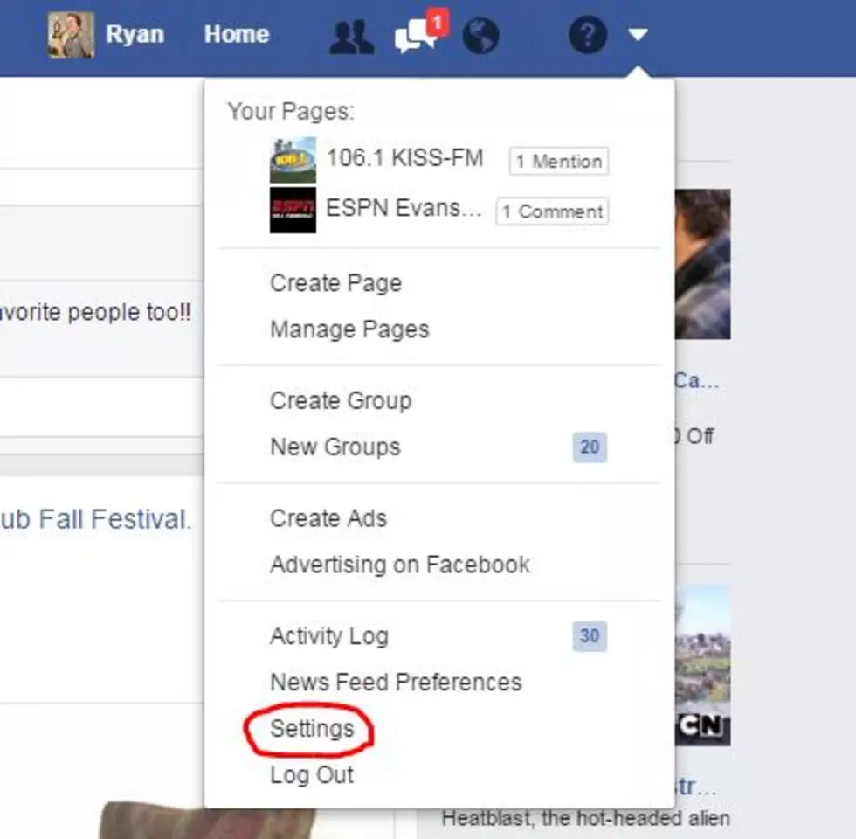Open Ryan's profile picture thumbnail
The width and height of the screenshot is (856, 839).
coord(71,35)
